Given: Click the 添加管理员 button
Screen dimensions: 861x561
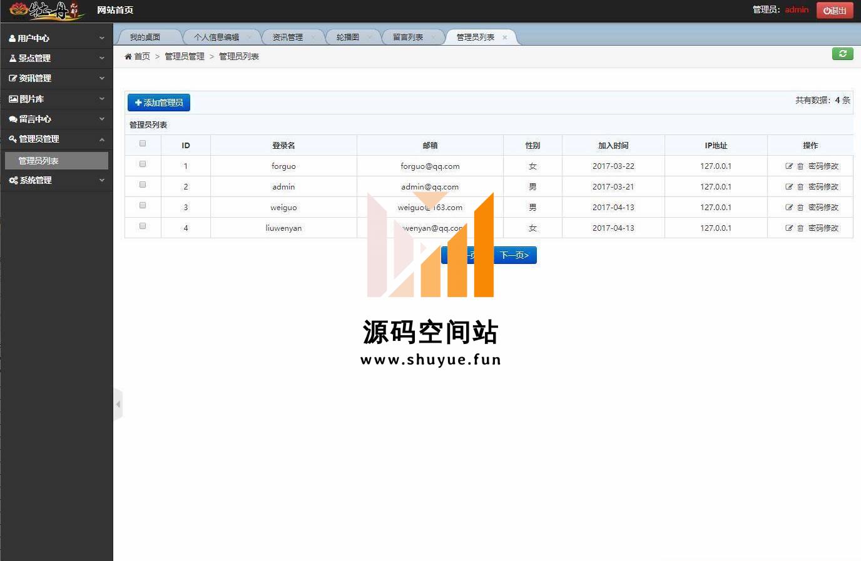Looking at the screenshot, I should [x=159, y=103].
